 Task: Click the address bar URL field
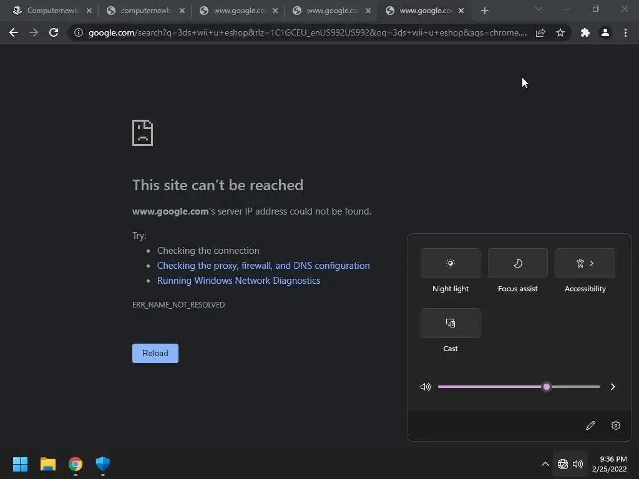coord(307,32)
